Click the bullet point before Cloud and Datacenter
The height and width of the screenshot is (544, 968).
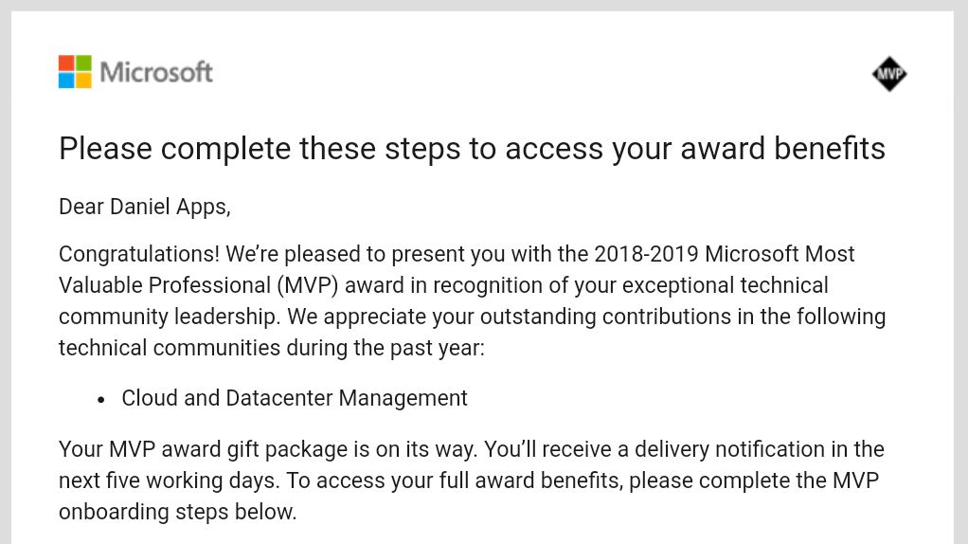tap(101, 399)
